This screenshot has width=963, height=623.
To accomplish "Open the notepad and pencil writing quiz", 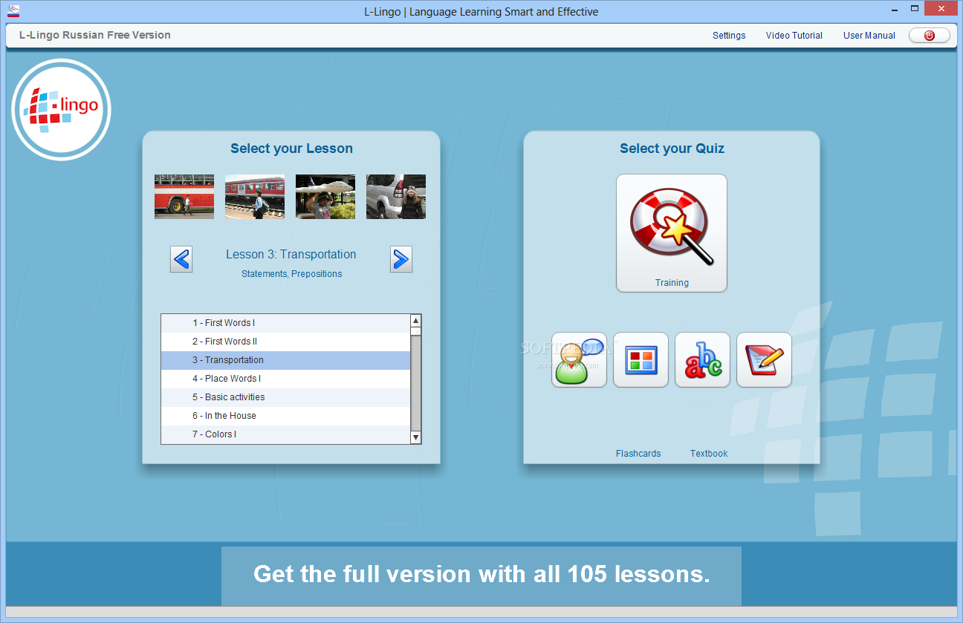I will [764, 359].
